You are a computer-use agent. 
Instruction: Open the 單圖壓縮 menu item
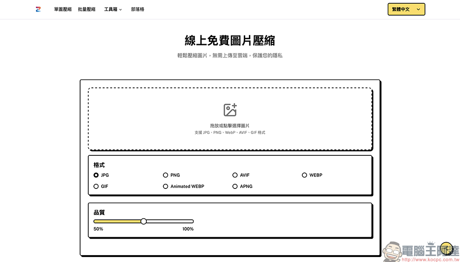(x=63, y=9)
